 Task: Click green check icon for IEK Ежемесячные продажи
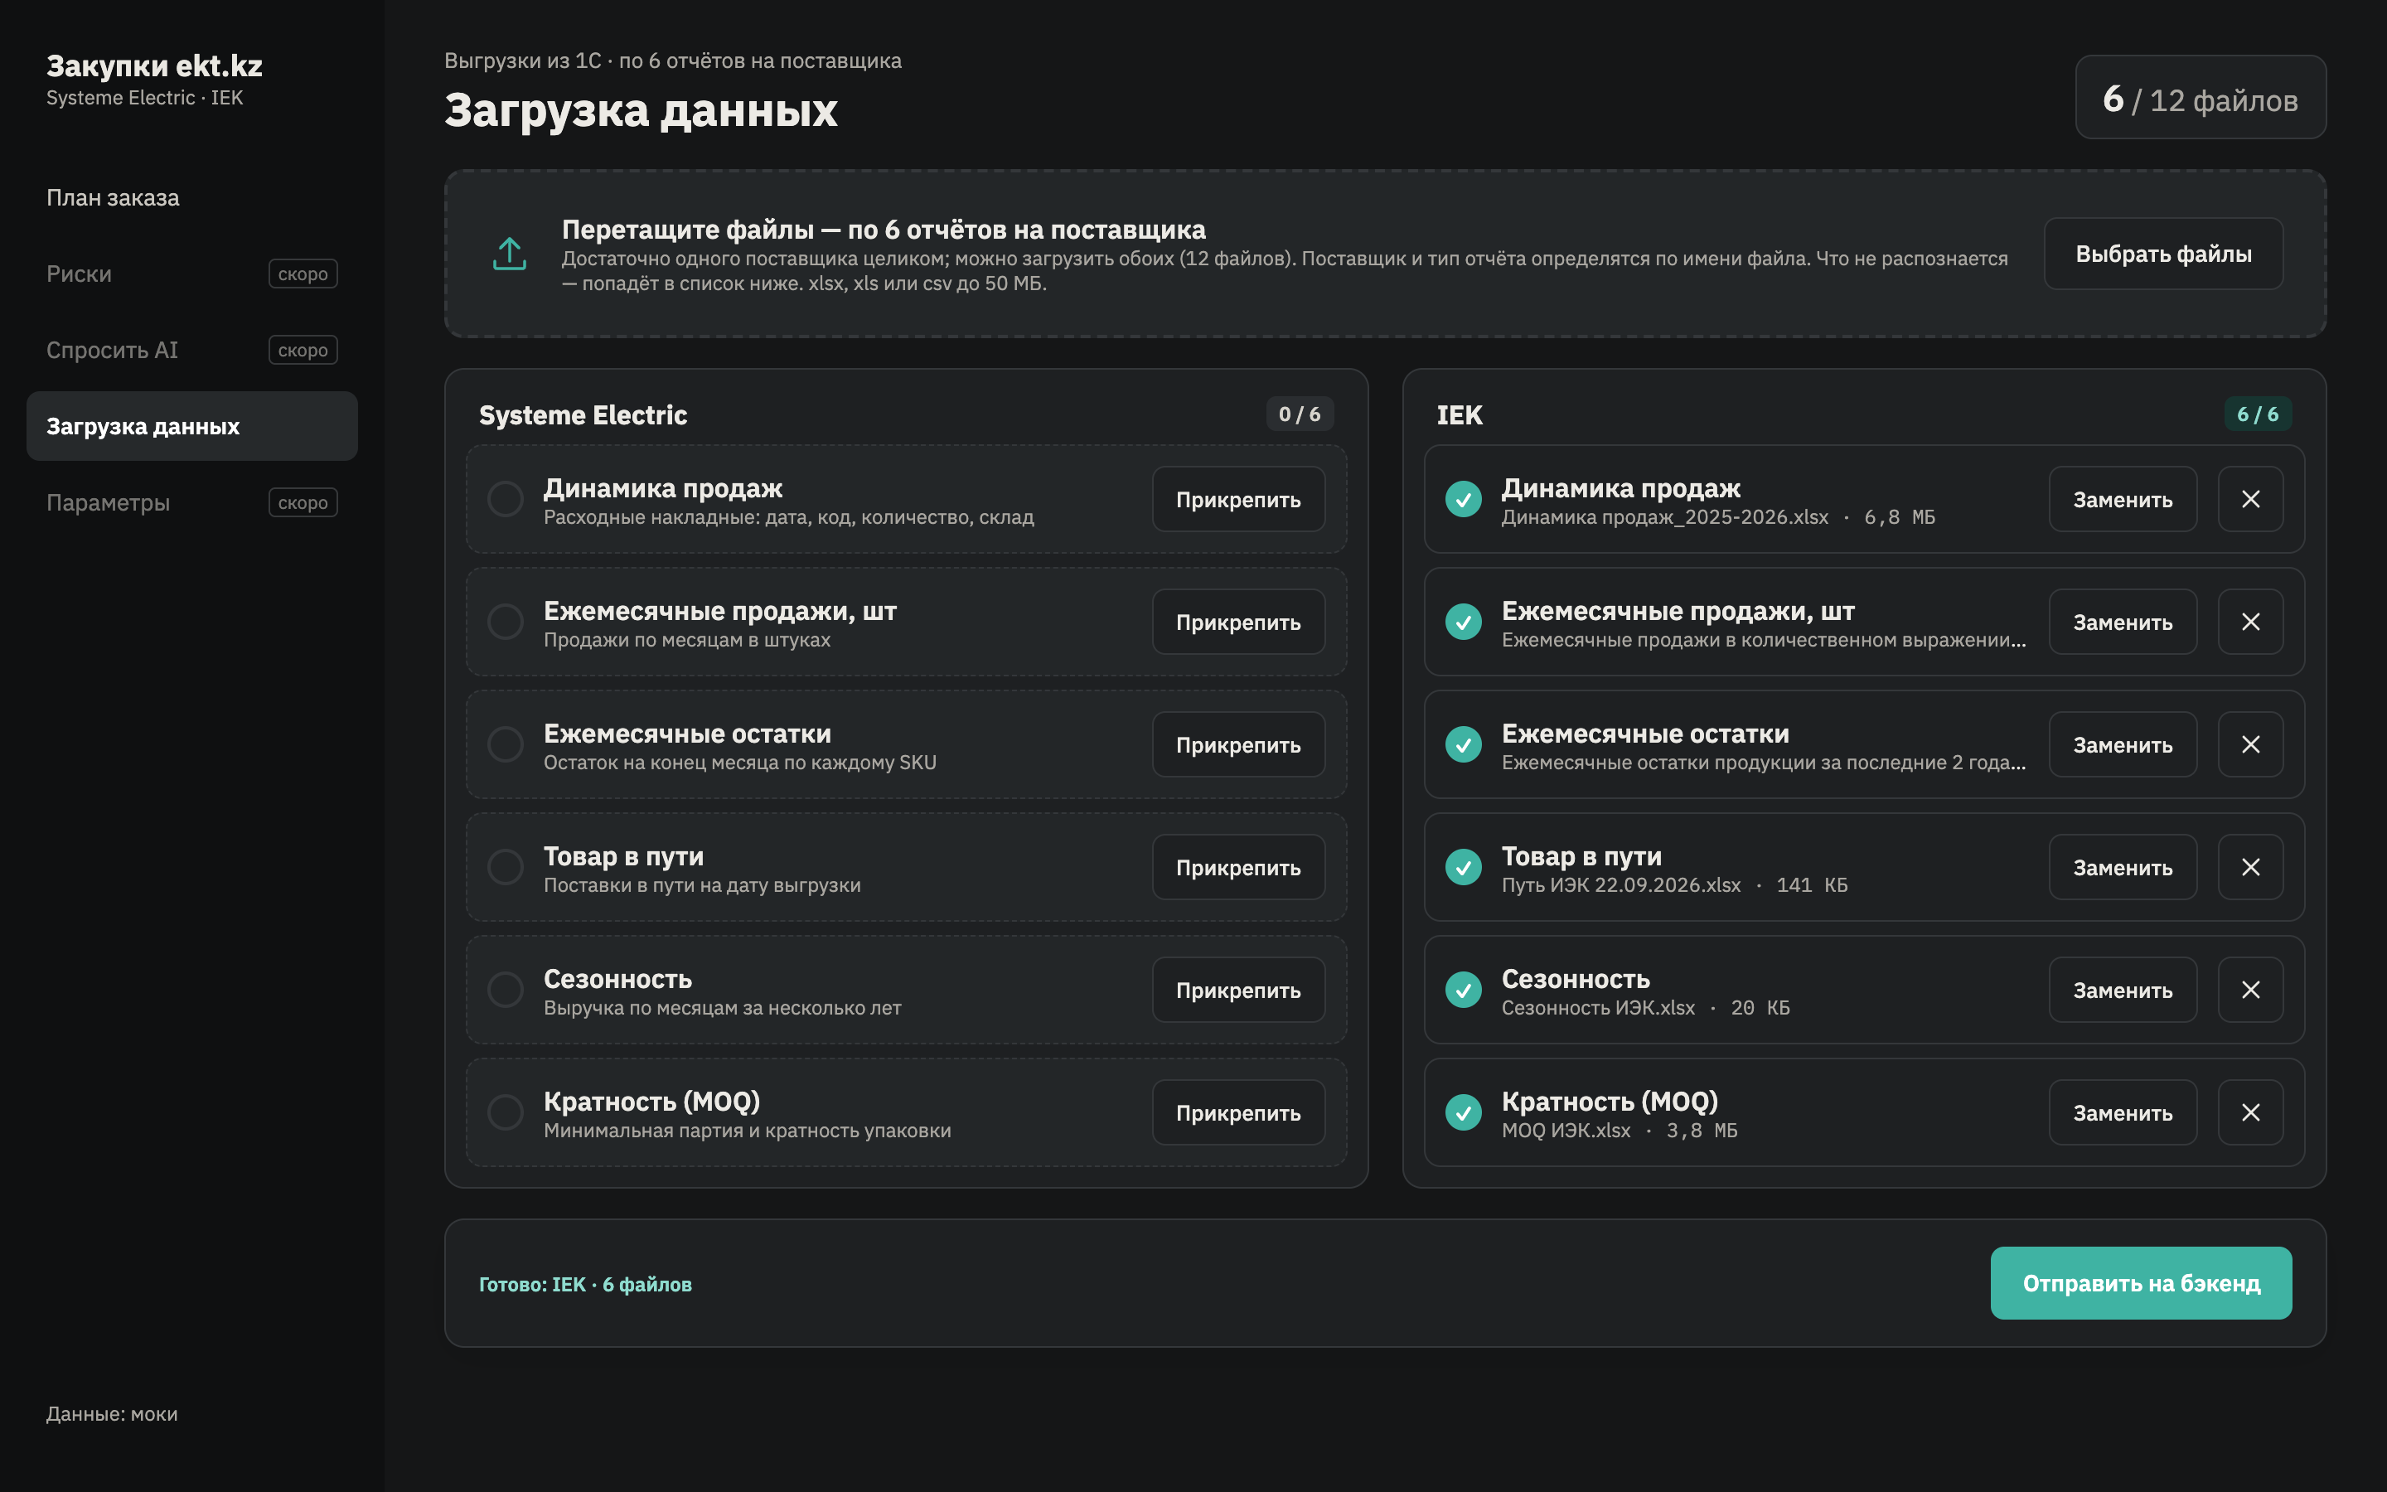pos(1463,622)
